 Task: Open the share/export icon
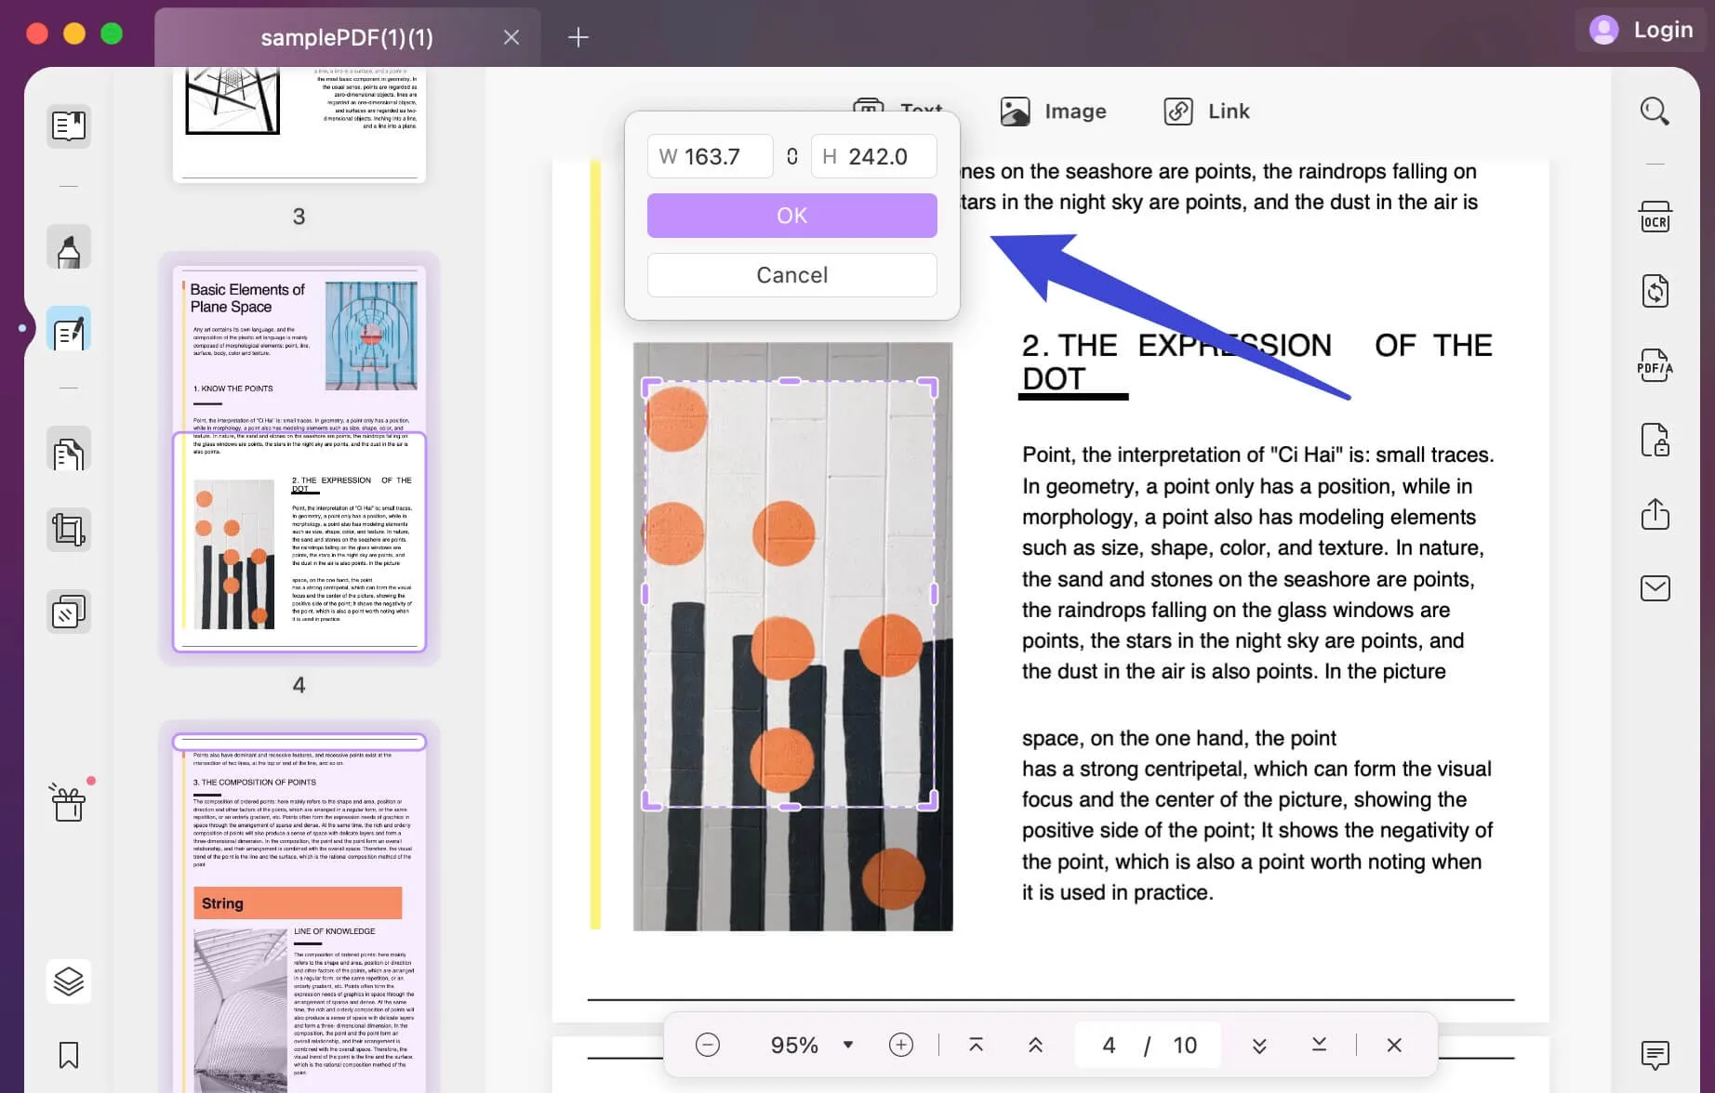[x=1655, y=514]
